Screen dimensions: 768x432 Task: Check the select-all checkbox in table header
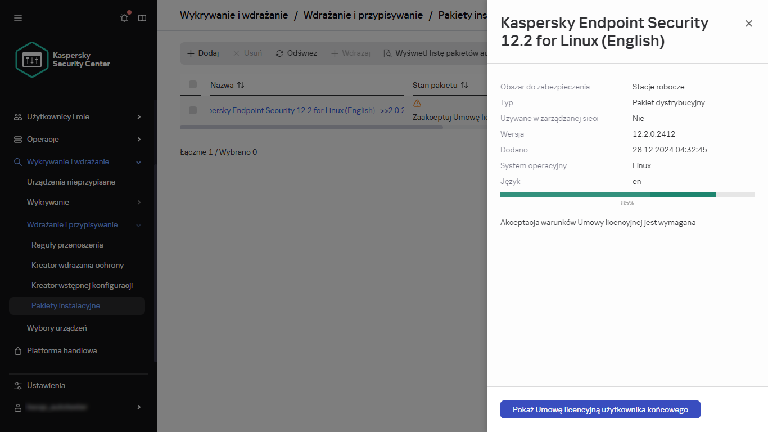point(193,84)
